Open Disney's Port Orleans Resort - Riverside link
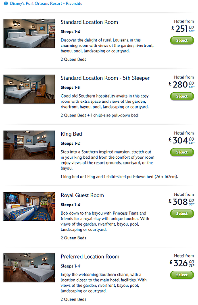 (46, 4)
